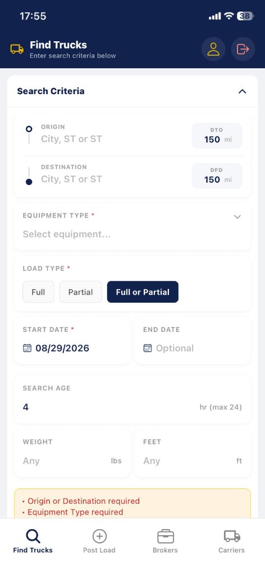This screenshot has width=265, height=577.
Task: Open the Equipment Type dropdown
Action: (132, 227)
